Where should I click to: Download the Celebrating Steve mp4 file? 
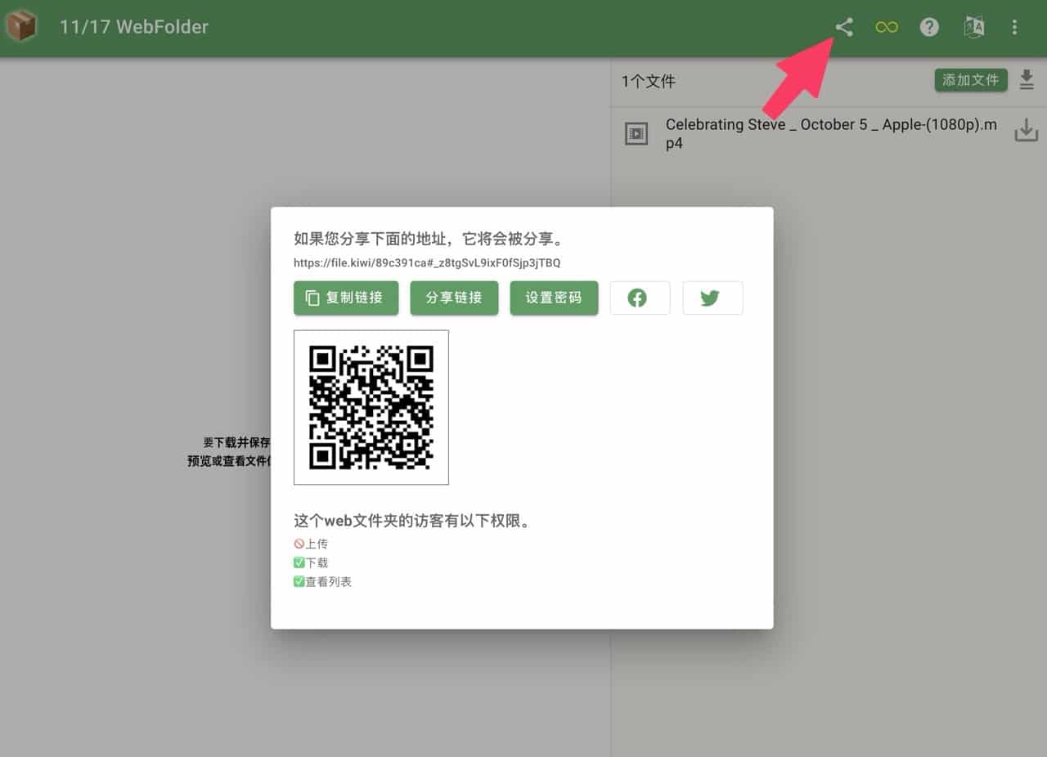[x=1026, y=131]
